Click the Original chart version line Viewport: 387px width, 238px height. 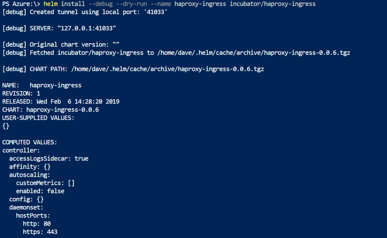tap(61, 45)
